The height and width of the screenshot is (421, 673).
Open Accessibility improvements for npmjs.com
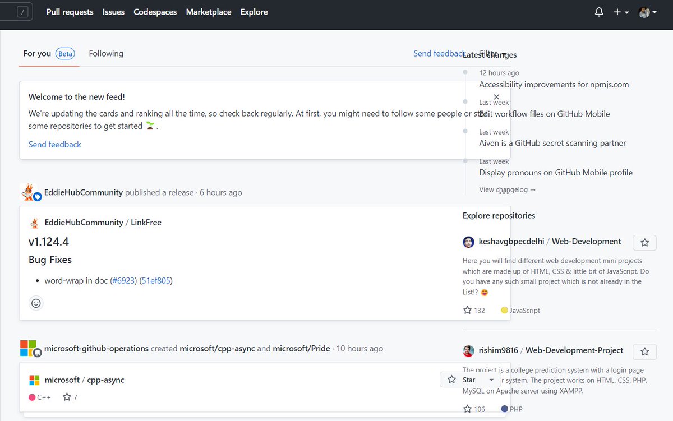coord(554,85)
